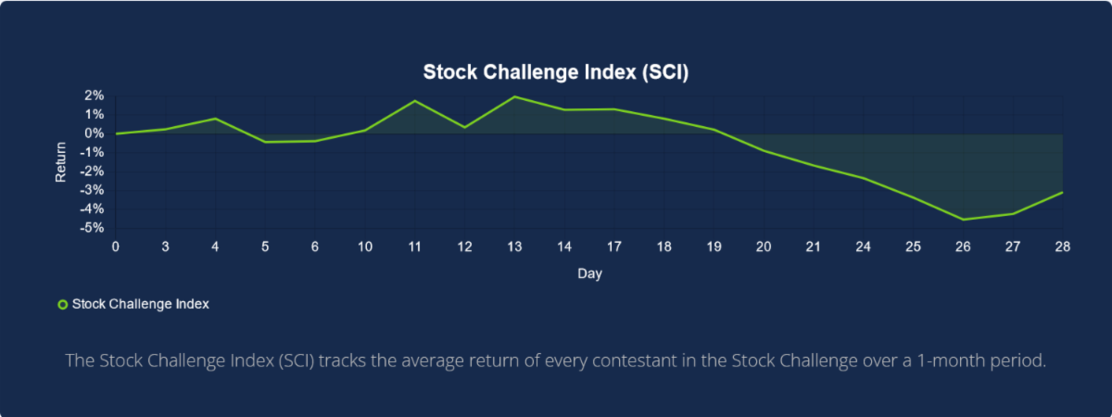This screenshot has width=1112, height=417.
Task: Click x-axis tick label 17
Action: pos(614,246)
